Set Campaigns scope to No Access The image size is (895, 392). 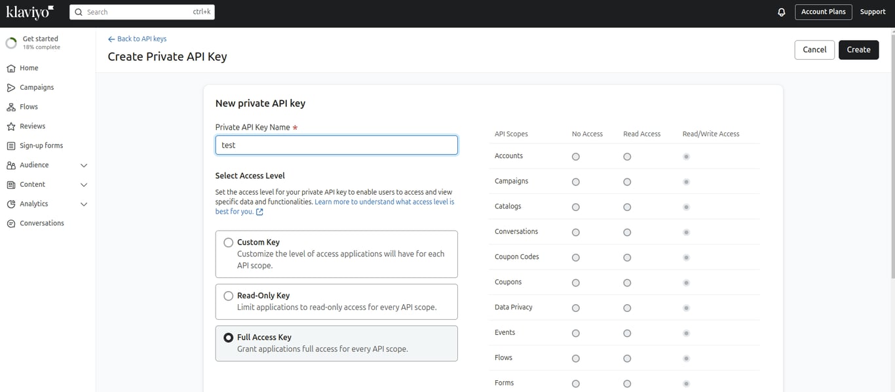(576, 182)
